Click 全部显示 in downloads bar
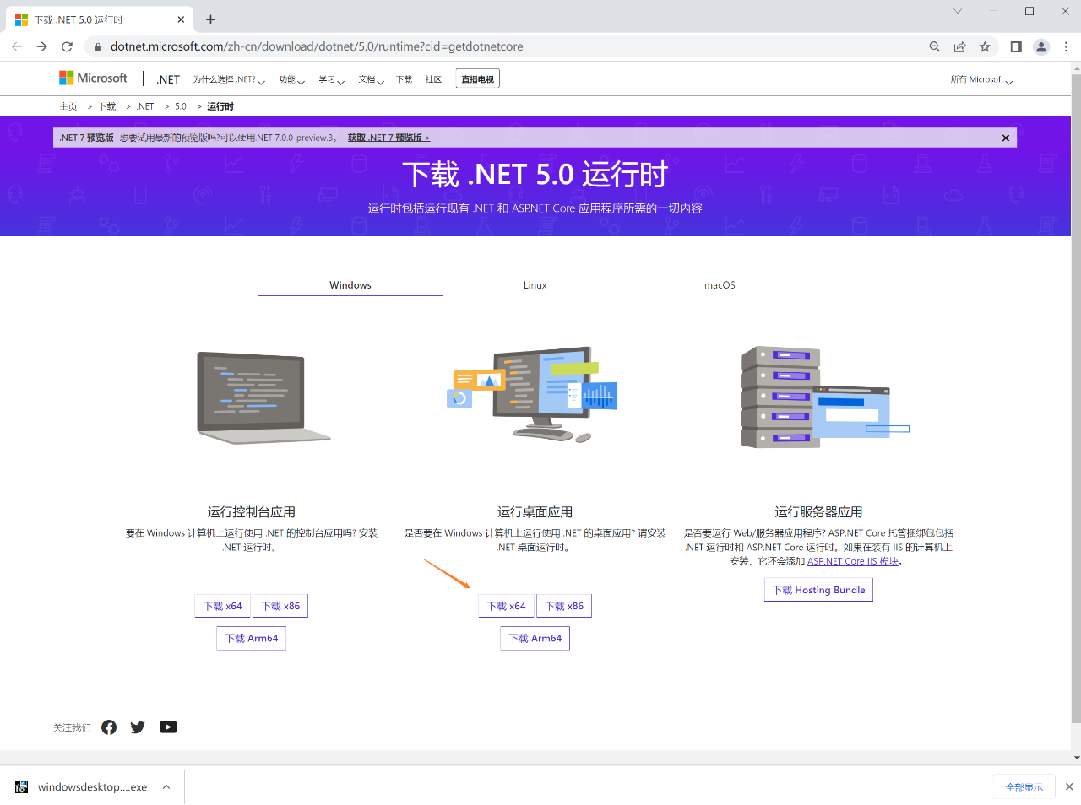Viewport: 1081px width, 805px height. tap(1024, 787)
